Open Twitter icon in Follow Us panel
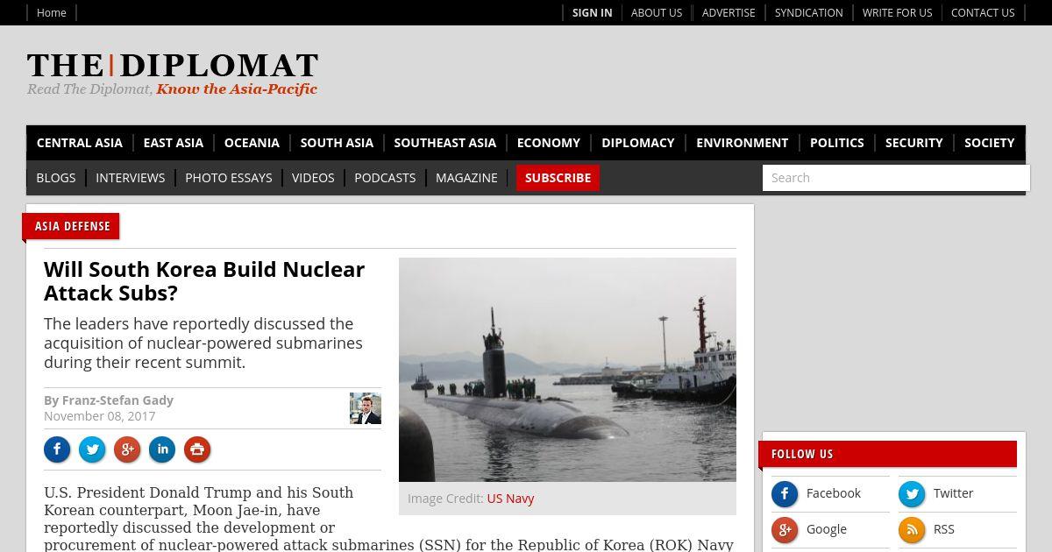This screenshot has height=552, width=1052. (x=912, y=494)
